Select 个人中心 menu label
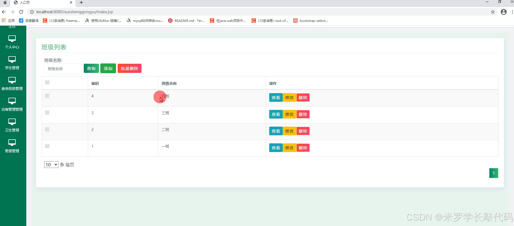This screenshot has height=226, width=514. click(12, 47)
